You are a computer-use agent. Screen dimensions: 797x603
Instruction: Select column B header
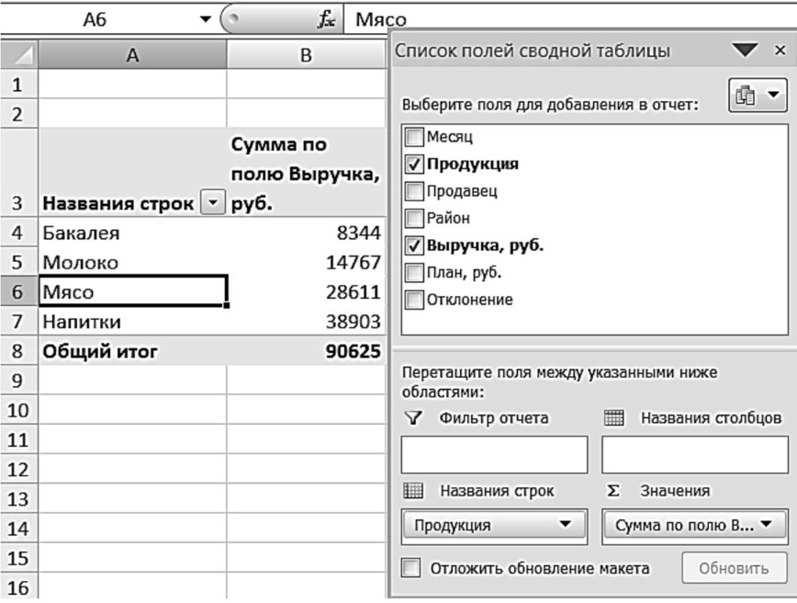pos(305,56)
